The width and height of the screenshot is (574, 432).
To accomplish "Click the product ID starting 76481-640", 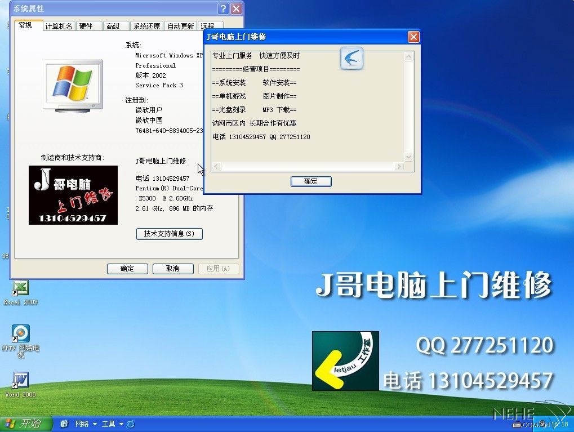I will (x=169, y=131).
